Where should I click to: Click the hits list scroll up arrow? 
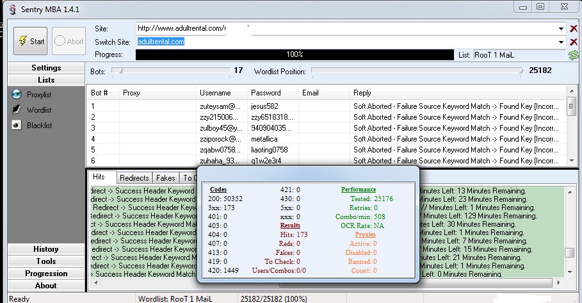point(570,192)
